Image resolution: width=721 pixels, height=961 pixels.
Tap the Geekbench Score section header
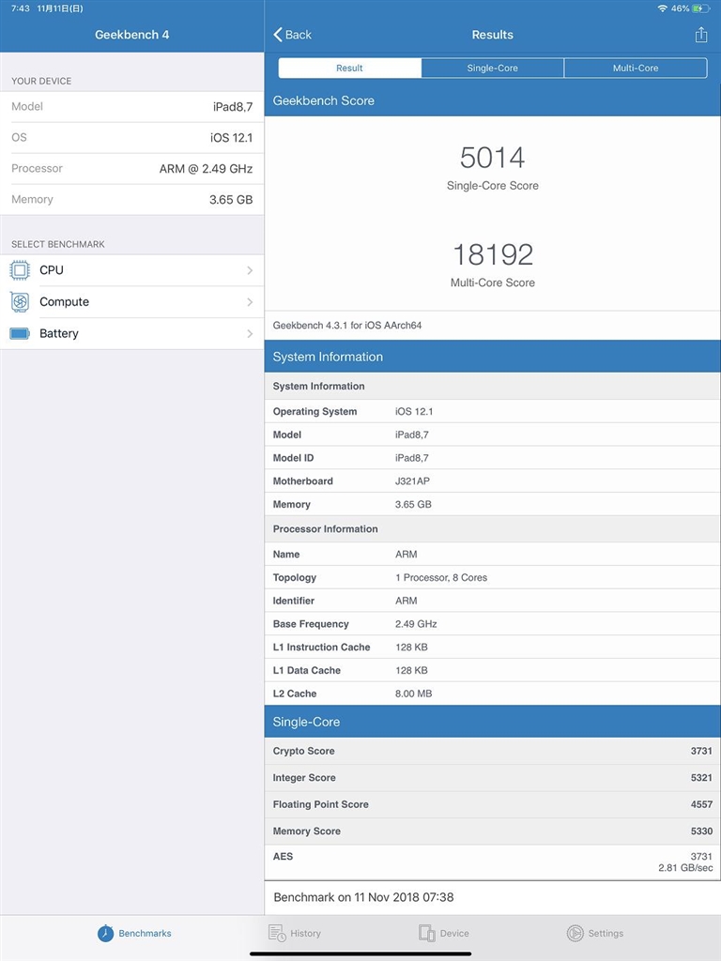tap(492, 100)
